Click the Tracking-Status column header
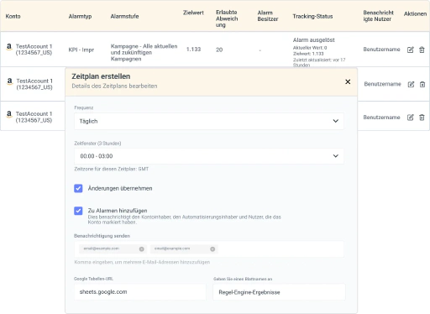The width and height of the screenshot is (430, 314). click(312, 16)
